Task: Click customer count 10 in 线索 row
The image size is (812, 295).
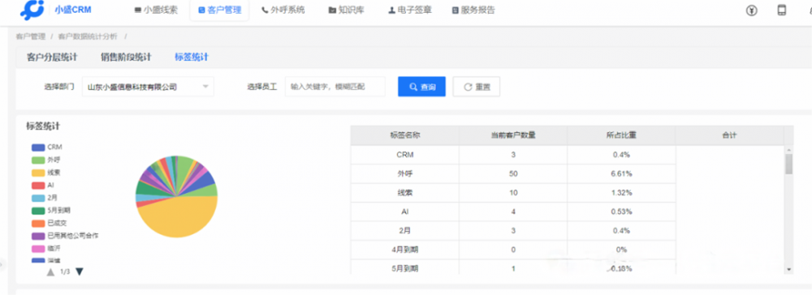Action: click(512, 193)
